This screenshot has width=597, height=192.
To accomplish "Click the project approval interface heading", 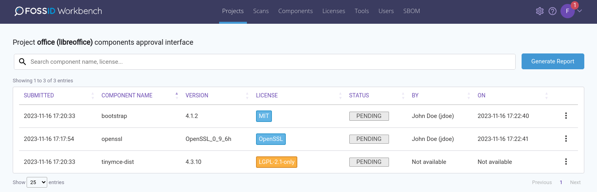I will (103, 42).
